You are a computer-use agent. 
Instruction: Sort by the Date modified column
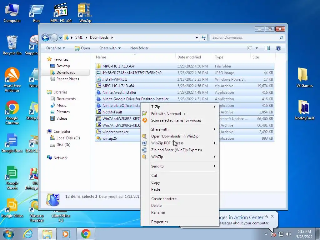(194, 57)
